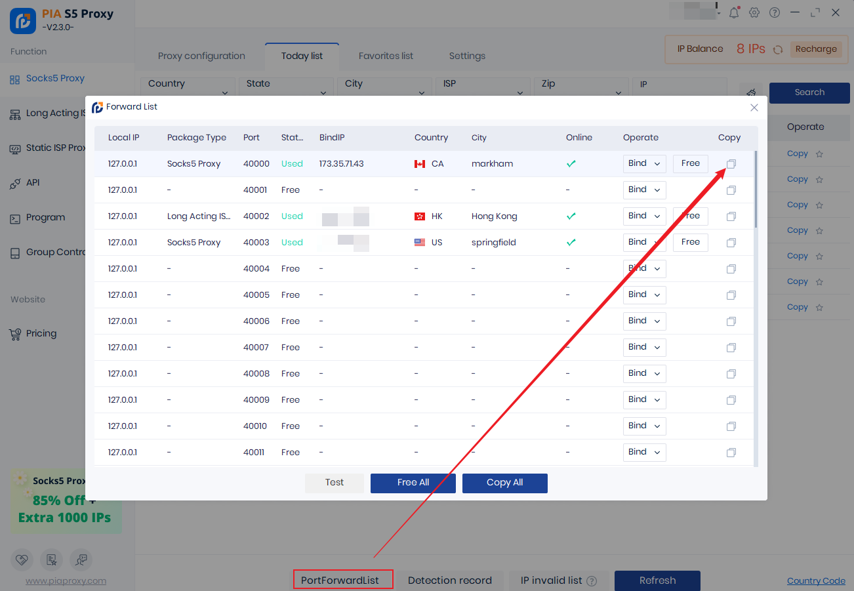Click the Copy All button
Image resolution: width=854 pixels, height=591 pixels.
point(504,483)
